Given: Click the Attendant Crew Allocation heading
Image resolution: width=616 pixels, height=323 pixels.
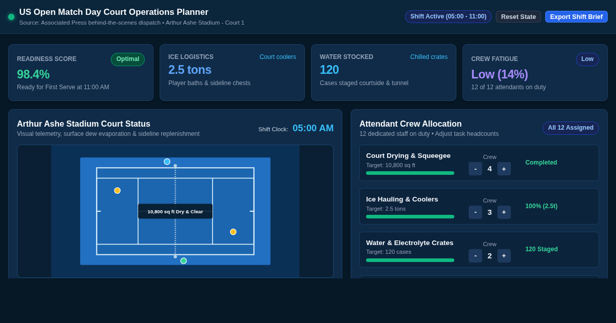Looking at the screenshot, I should [x=411, y=124].
